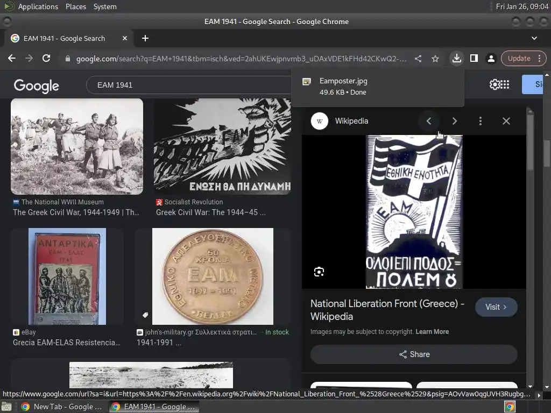Image resolution: width=551 pixels, height=413 pixels.
Task: Search inside image with Google Lens icon
Action: [x=319, y=272]
